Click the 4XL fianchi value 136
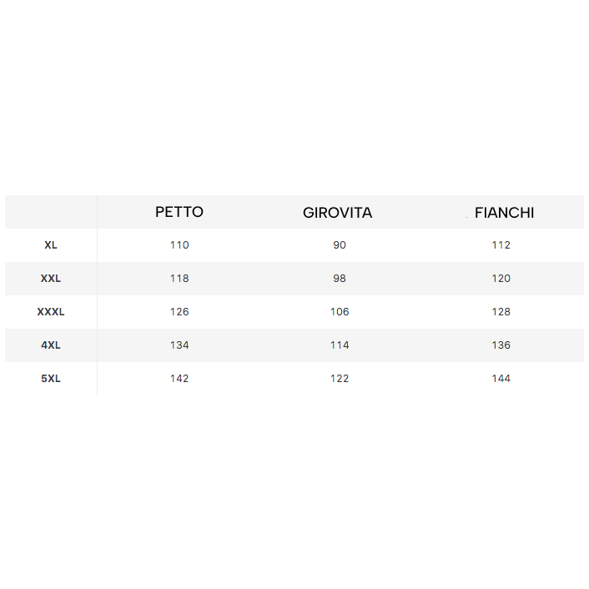Screen dimensions: 589x589 click(501, 345)
